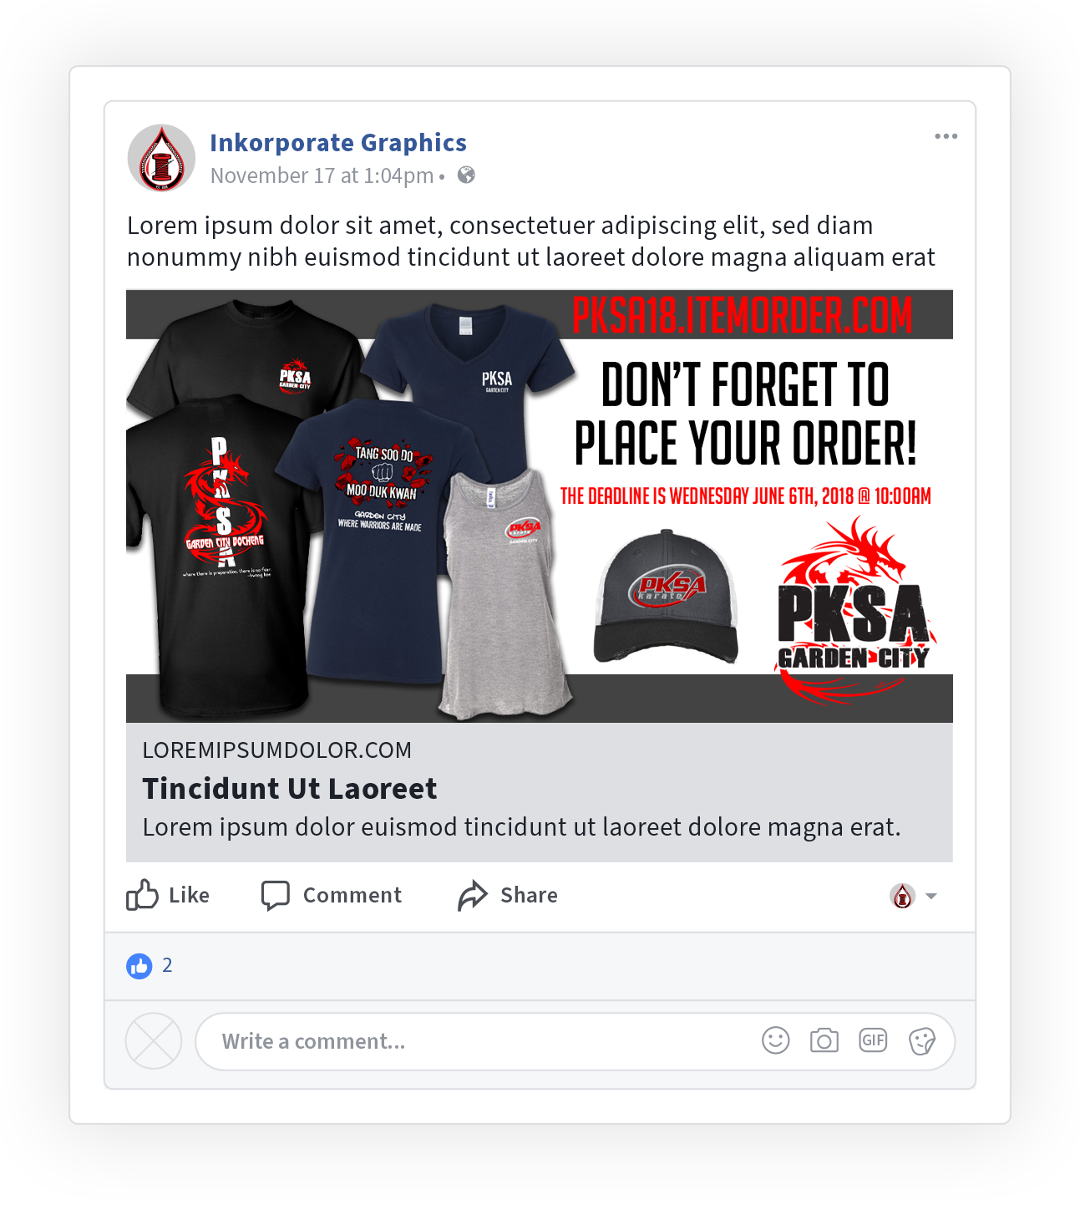Viewport: 1080px width, 1210px height.
Task: Open the three-dot post options menu
Action: tap(946, 136)
